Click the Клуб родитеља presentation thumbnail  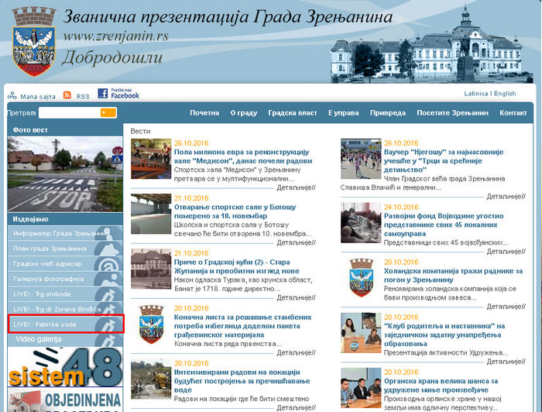click(x=361, y=333)
